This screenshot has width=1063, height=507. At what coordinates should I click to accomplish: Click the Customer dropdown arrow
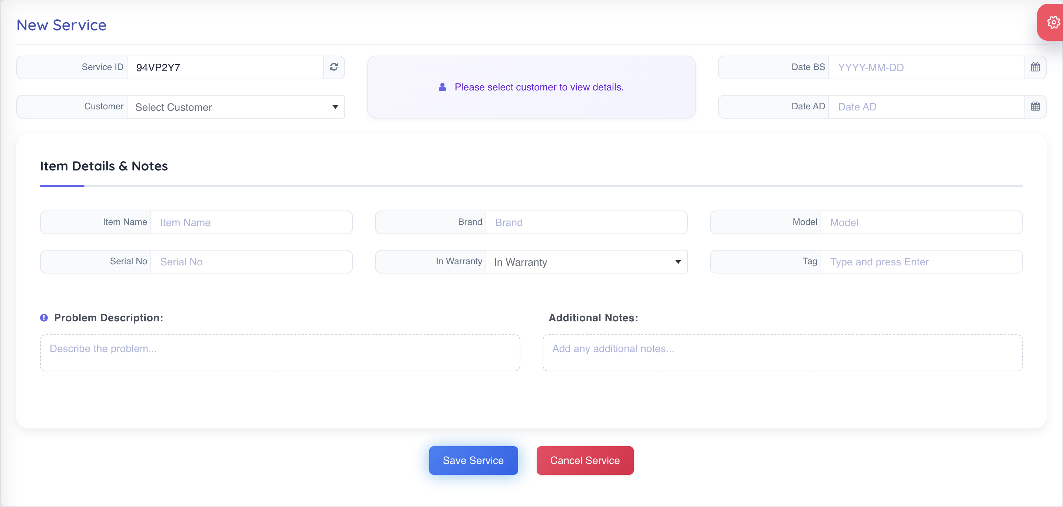(x=335, y=107)
